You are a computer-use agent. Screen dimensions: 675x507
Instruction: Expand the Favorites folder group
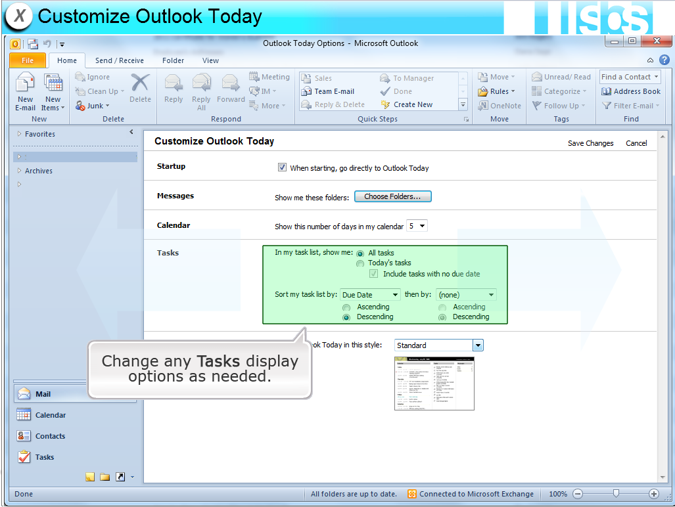(19, 134)
